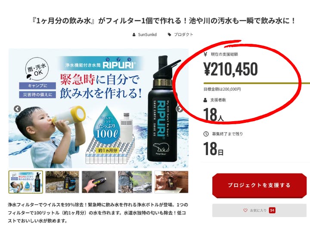Image resolution: width=310 pixels, height=232 pixels.
Task: Support project with プロジェクトを支援する button
Action: (259, 185)
